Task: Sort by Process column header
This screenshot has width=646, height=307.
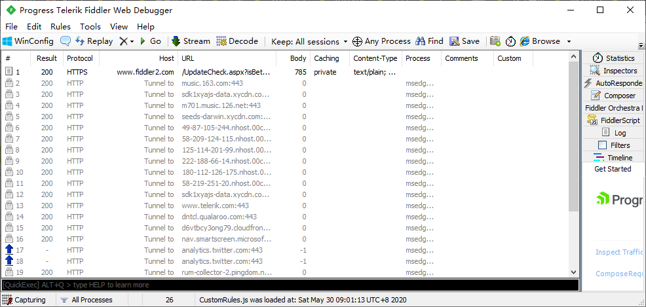Action: [421, 58]
